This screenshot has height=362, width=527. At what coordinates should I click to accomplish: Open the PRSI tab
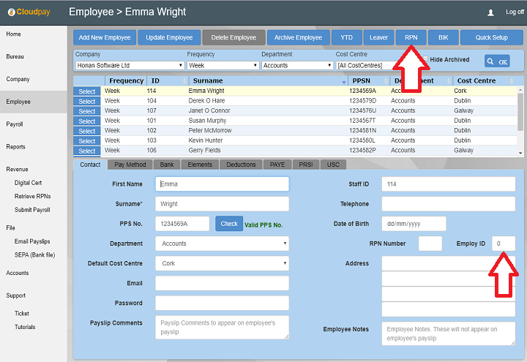[x=307, y=165]
